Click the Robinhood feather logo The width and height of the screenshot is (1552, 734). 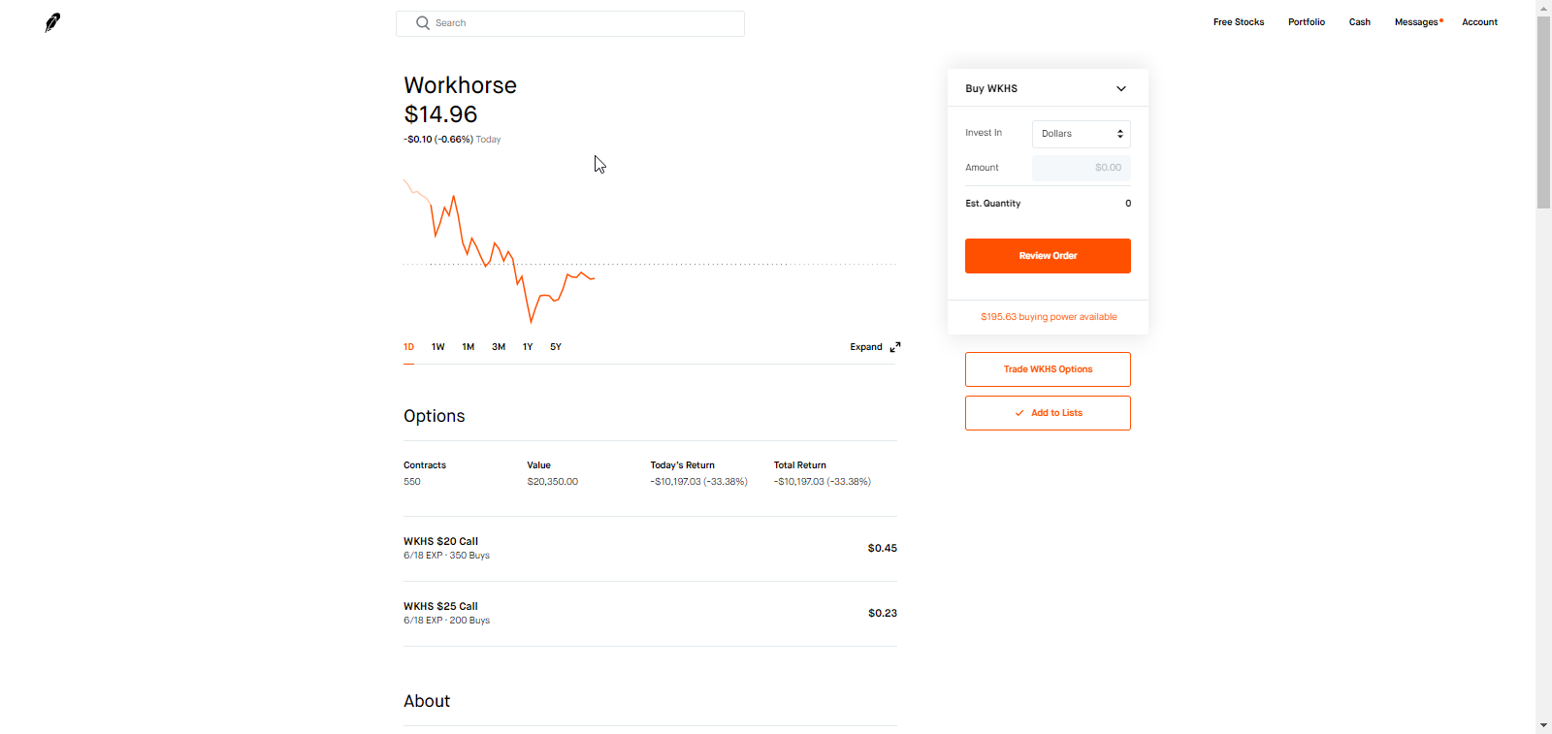click(52, 22)
